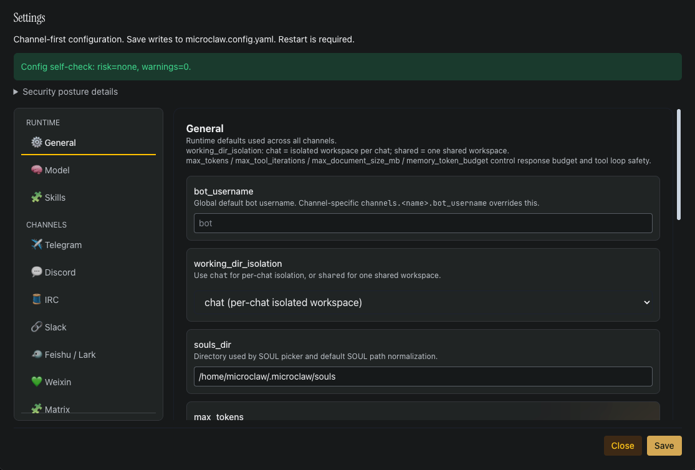
Task: Click the Skills puzzle icon
Action: click(36, 197)
